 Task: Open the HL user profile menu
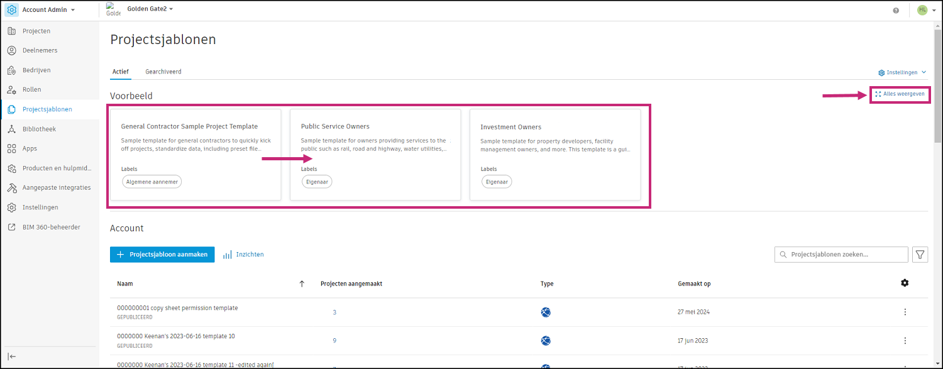[x=926, y=10]
